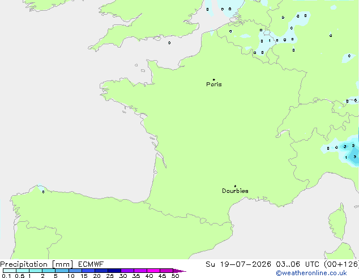Image resolution: width=359 pixels, height=278 pixels.
Task: Click the (00+126) forecast hour text
Action: tap(341, 264)
